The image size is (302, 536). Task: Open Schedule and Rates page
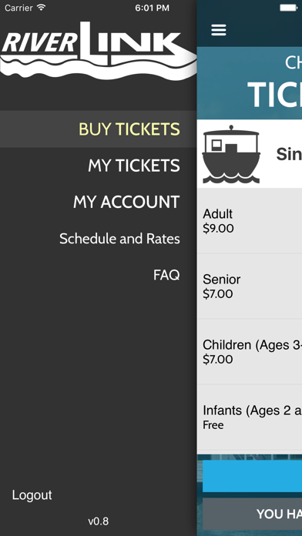tap(119, 239)
